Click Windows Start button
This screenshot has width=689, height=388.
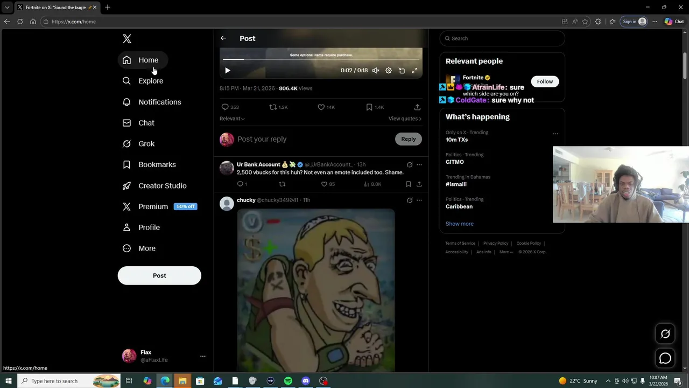(x=8, y=381)
